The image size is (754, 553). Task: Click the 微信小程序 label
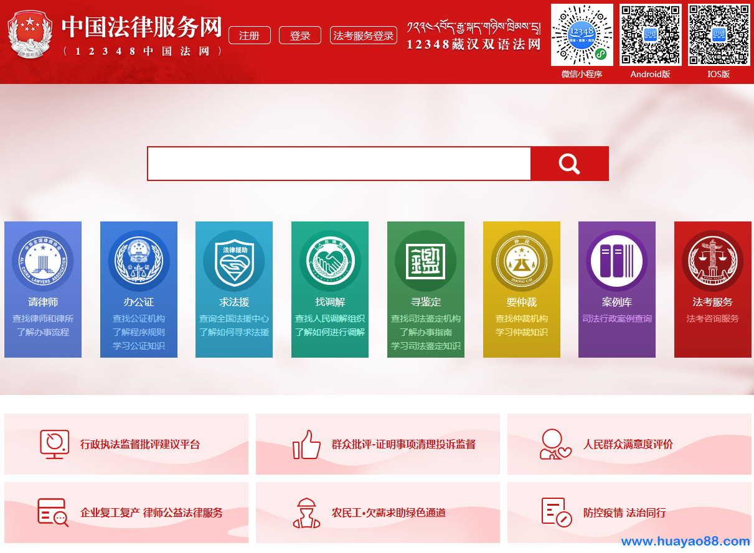click(582, 74)
